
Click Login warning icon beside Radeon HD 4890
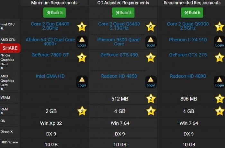pyautogui.click(x=220, y=82)
